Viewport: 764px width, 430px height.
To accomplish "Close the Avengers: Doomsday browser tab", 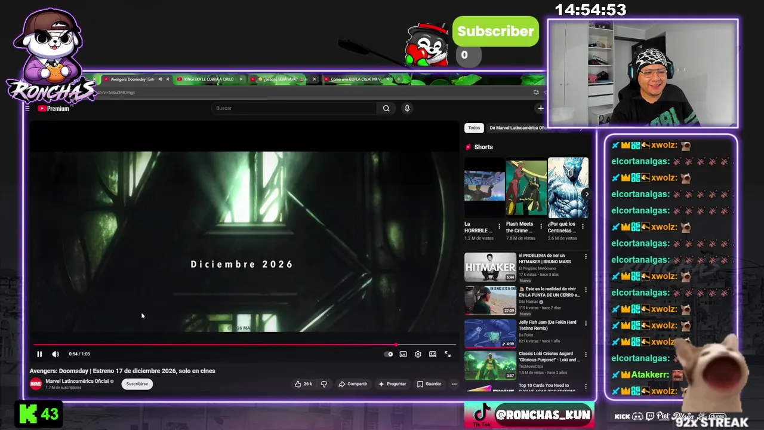I will tap(168, 79).
